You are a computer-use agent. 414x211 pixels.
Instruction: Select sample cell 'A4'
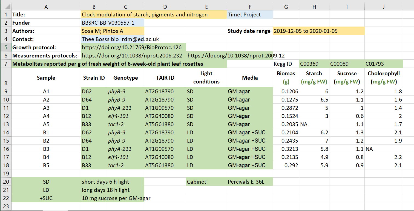click(x=46, y=116)
